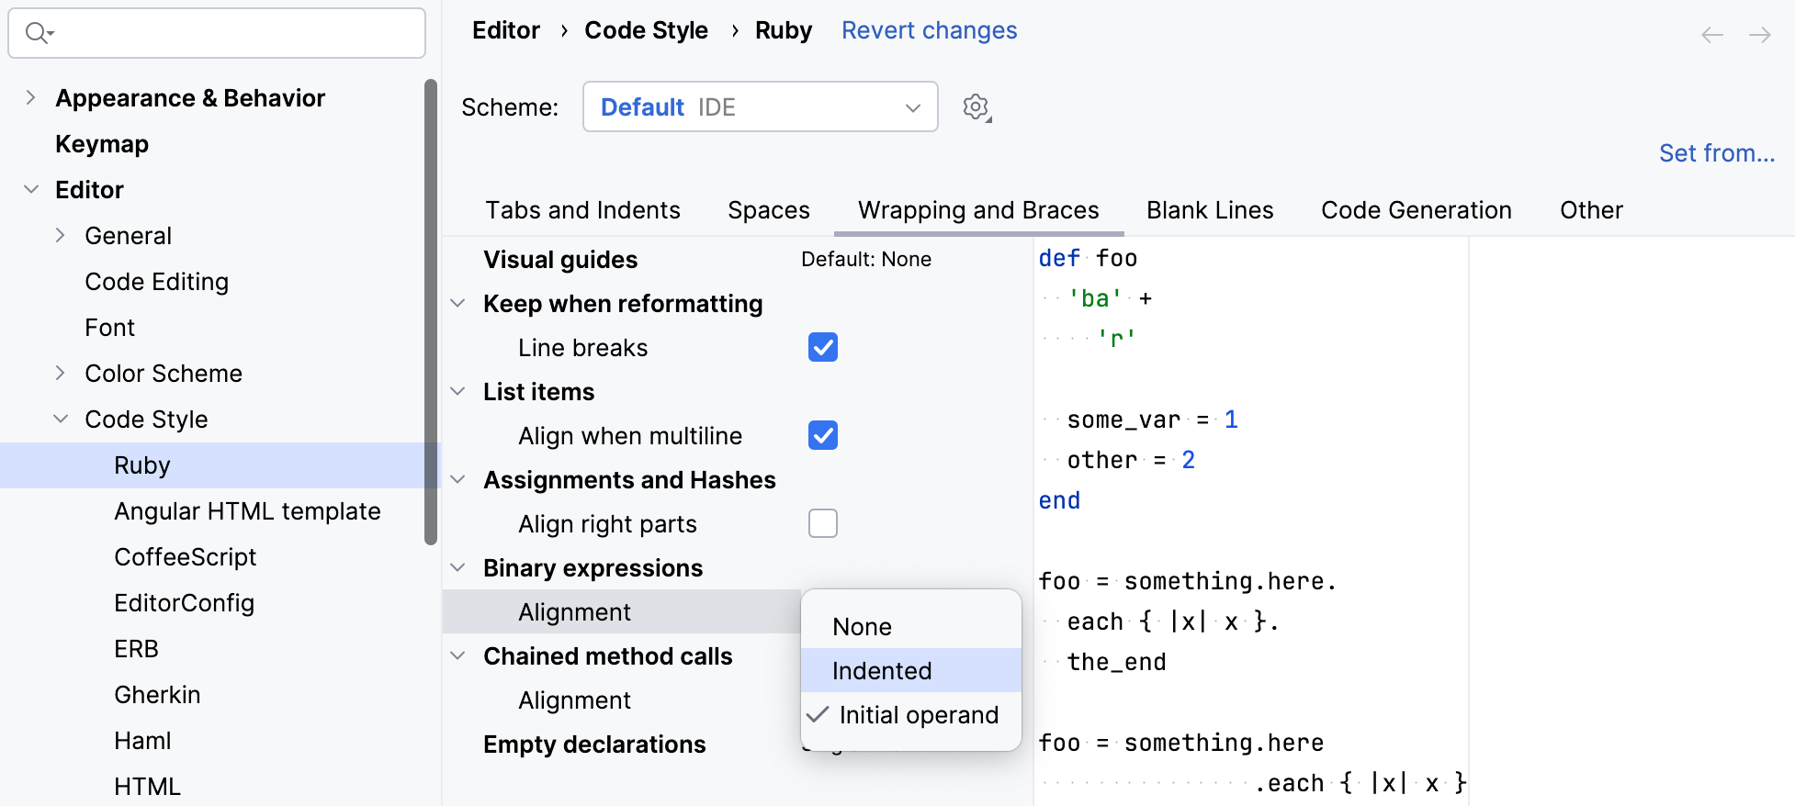Image resolution: width=1795 pixels, height=806 pixels.
Task: Collapse Binary expressions group
Action: (x=458, y=568)
